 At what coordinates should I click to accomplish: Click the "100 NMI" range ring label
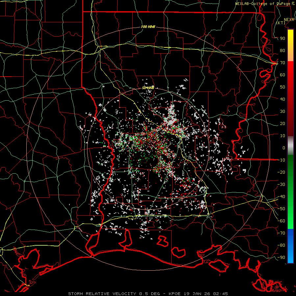click(x=148, y=27)
